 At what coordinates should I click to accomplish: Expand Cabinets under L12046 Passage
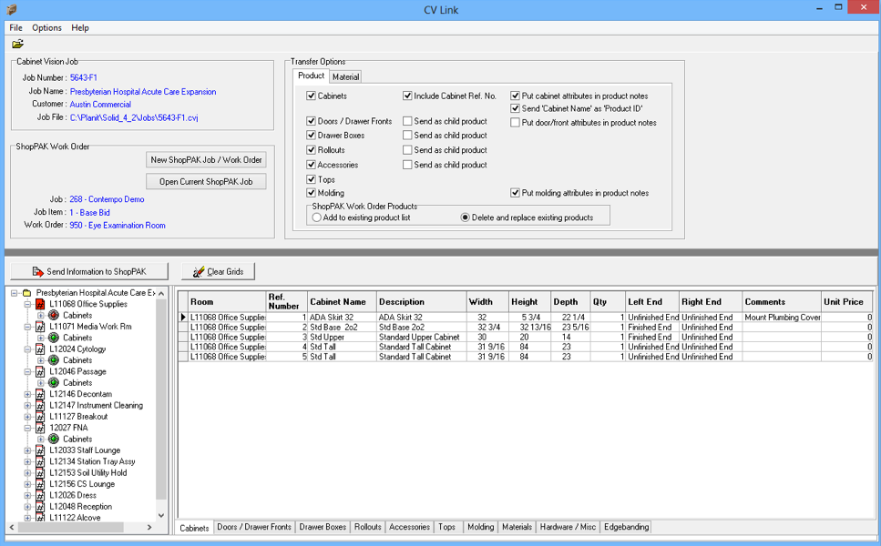(x=41, y=383)
